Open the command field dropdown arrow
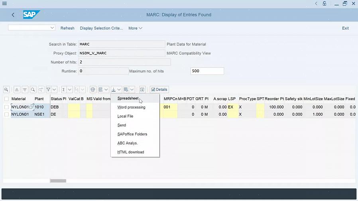The height and width of the screenshot is (201, 358). [52, 28]
